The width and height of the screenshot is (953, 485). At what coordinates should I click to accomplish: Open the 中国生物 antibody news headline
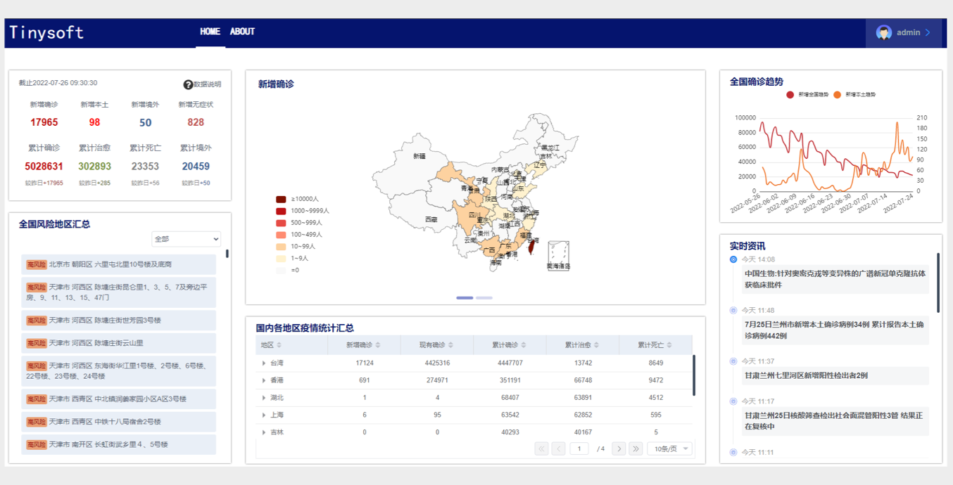(x=835, y=279)
